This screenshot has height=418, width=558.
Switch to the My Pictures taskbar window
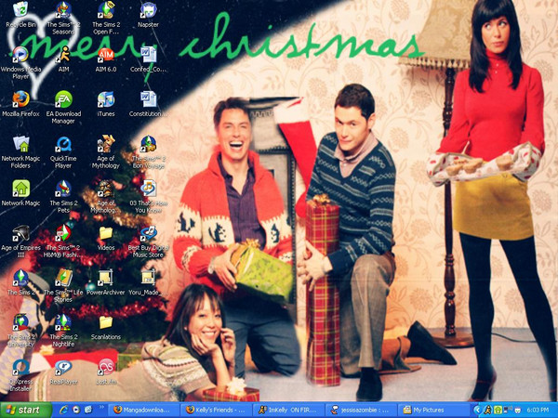434,411
